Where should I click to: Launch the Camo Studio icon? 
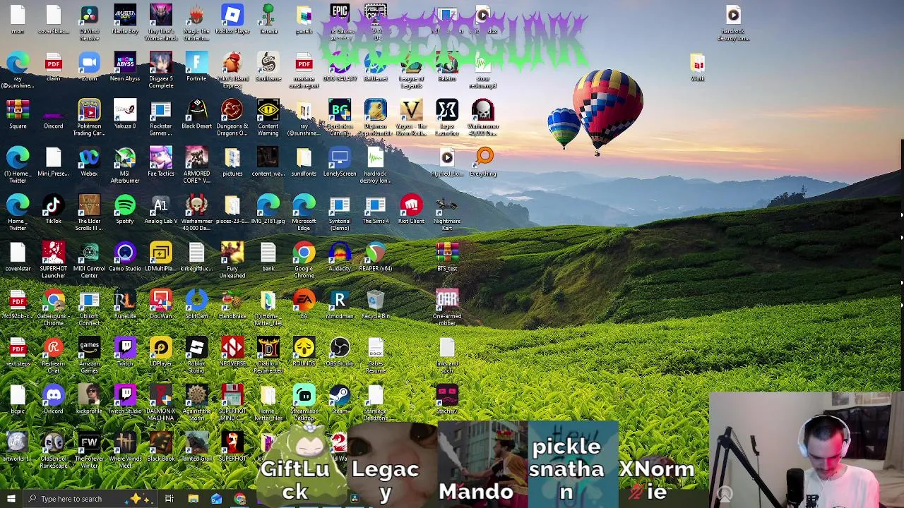(125, 258)
